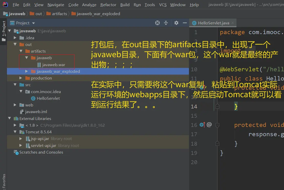Open the Tools menu
The height and width of the screenshot is (190, 284).
pos(150,5)
